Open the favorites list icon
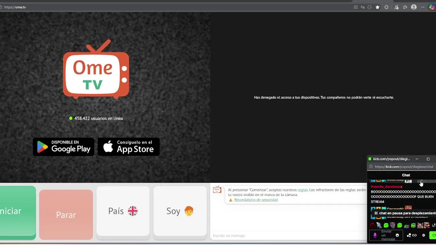Image resolution: width=436 pixels, height=245 pixels. coord(405,7)
